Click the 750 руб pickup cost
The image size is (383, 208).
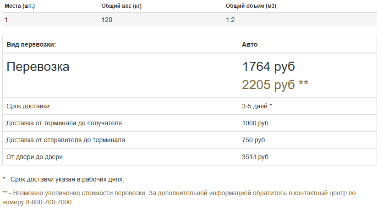pos(253,140)
